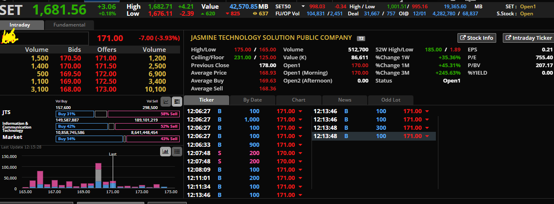This screenshot has width=554, height=204.
Task: Click the stock symbol input field
Action: pos(45,38)
